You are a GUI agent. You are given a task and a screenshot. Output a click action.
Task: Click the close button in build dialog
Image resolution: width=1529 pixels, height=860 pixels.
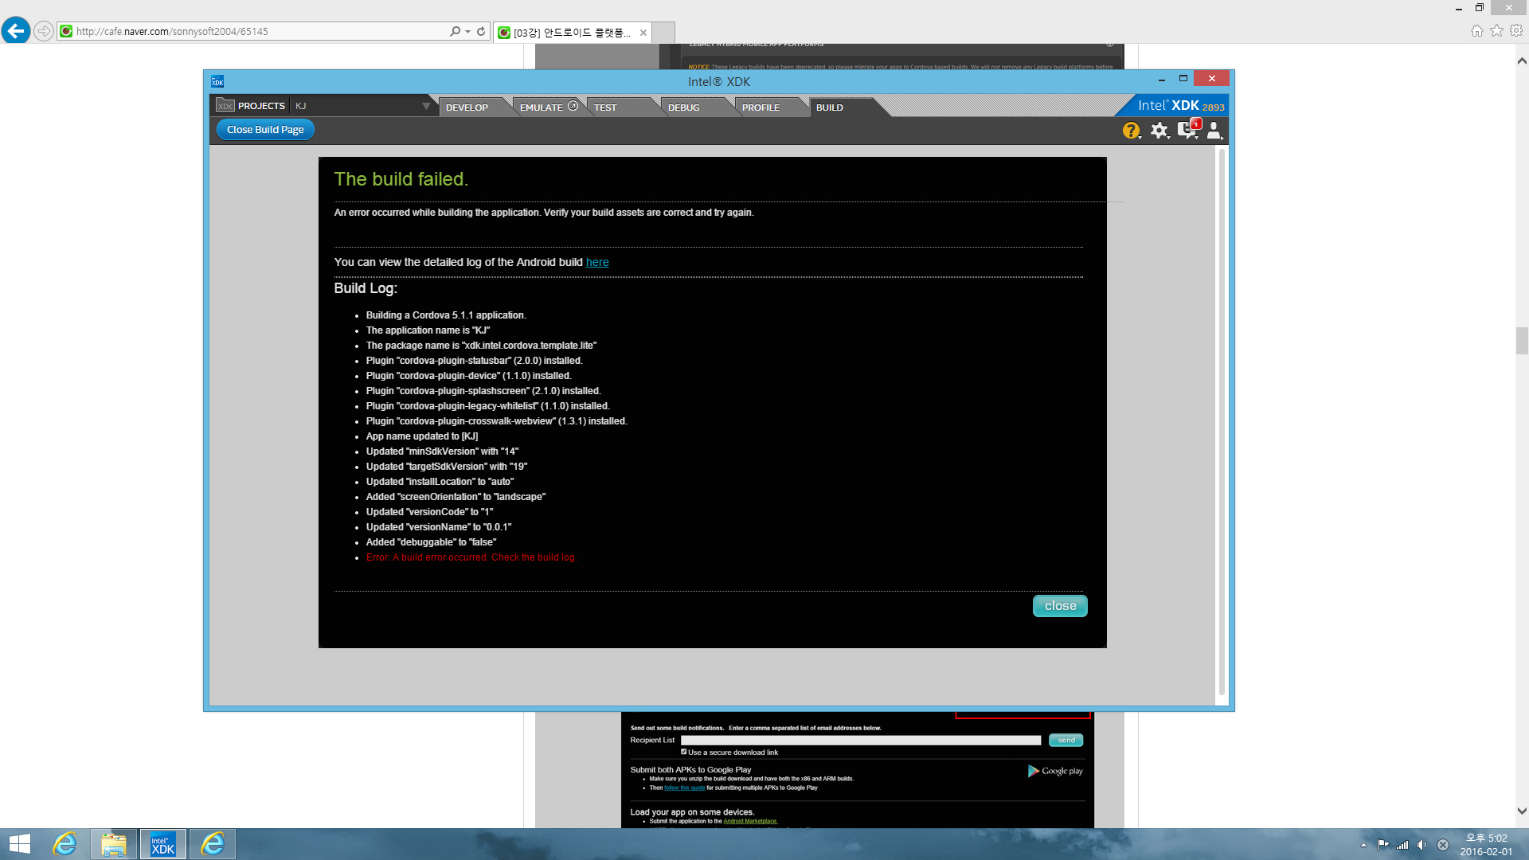tap(1060, 606)
